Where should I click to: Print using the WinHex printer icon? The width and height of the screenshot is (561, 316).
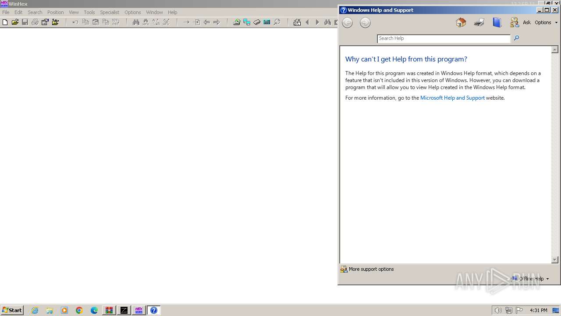35,22
